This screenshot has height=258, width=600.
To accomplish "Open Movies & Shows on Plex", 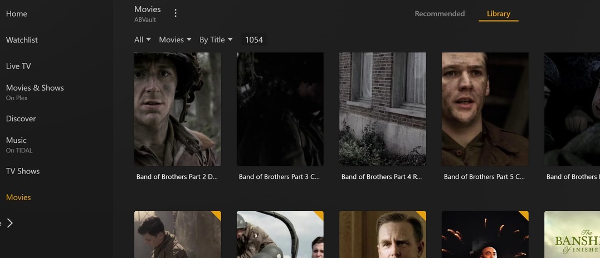I will (x=35, y=92).
